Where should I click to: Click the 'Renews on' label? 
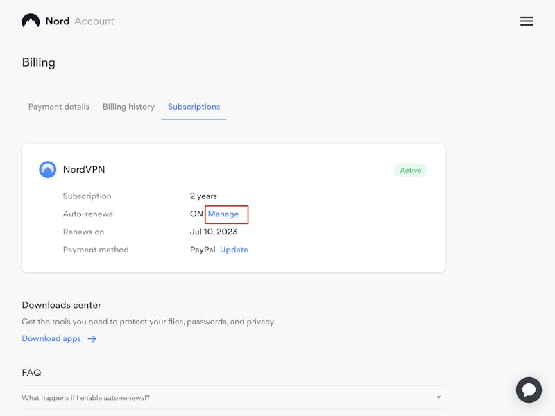pyautogui.click(x=83, y=232)
